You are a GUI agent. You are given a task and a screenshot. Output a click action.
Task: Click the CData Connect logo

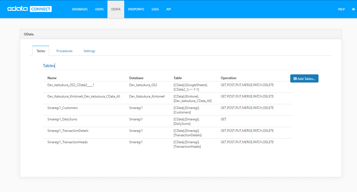(29, 9)
